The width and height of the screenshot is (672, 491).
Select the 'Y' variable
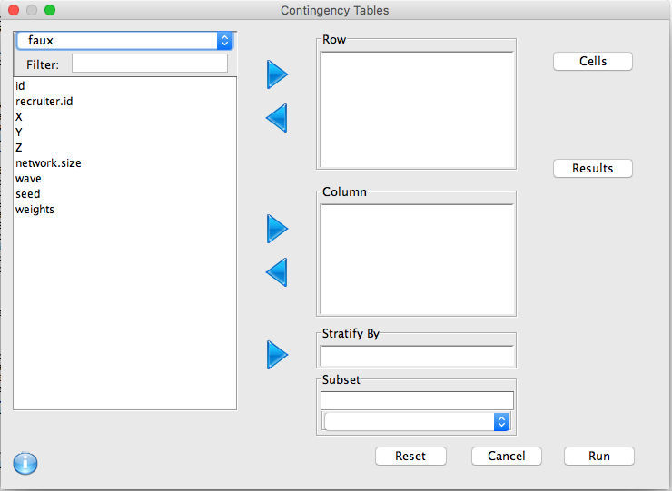pos(124,132)
